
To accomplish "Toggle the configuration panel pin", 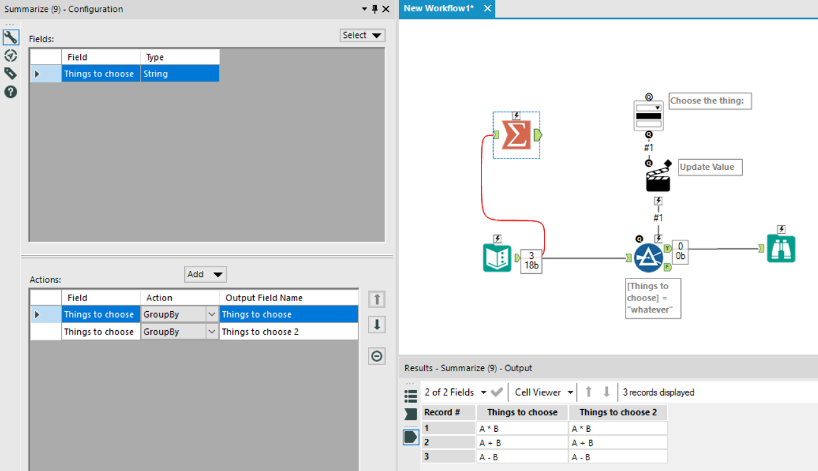I will (374, 9).
